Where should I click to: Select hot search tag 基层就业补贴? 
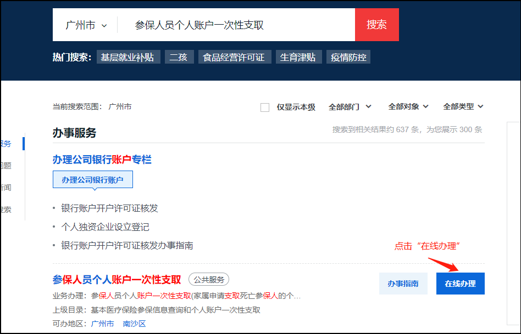(x=128, y=57)
